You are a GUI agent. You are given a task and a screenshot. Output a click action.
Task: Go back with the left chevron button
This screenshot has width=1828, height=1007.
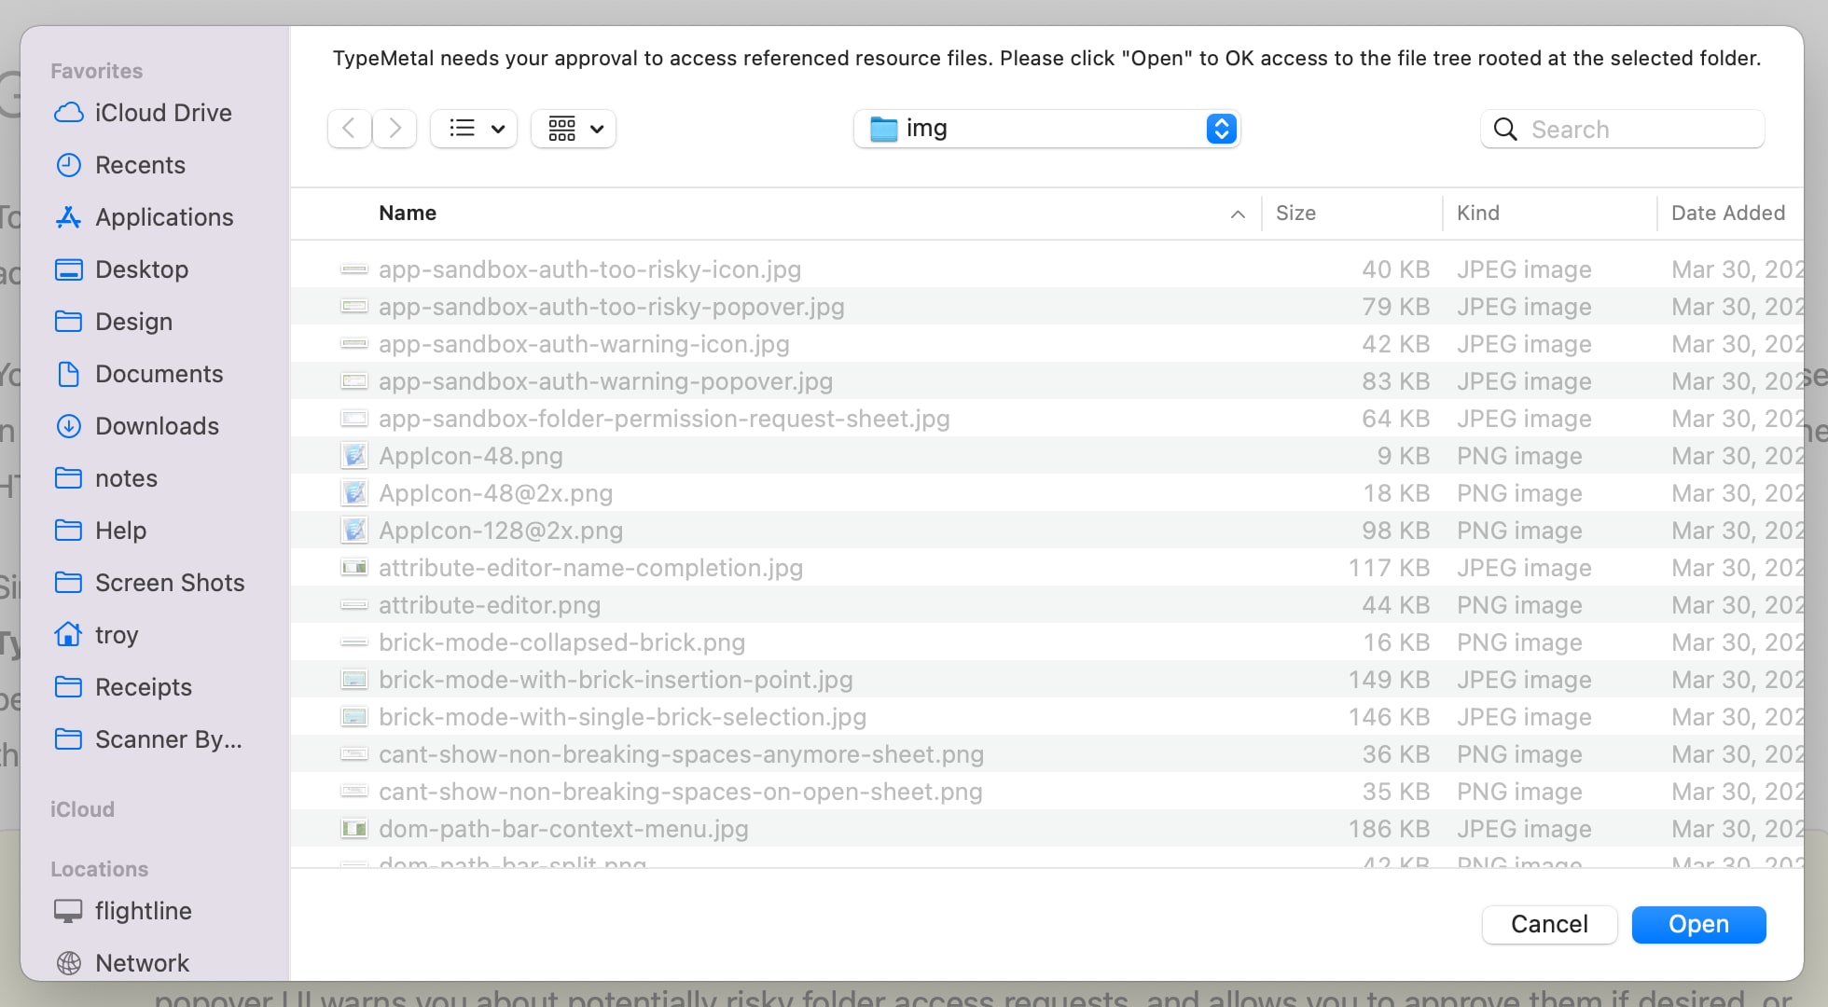click(x=350, y=129)
